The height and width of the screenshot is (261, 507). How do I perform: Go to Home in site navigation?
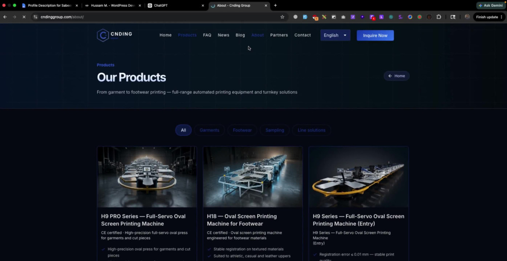tap(166, 35)
